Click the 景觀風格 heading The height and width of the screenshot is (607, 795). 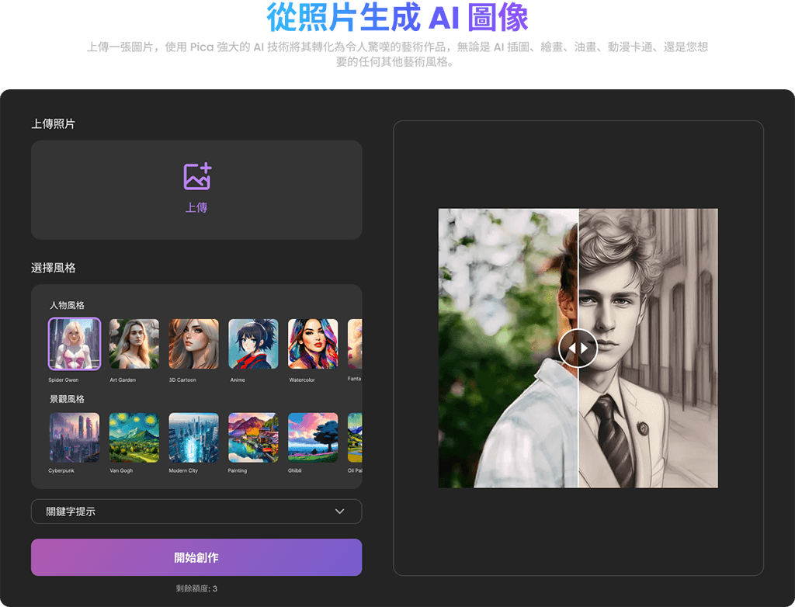[x=67, y=399]
